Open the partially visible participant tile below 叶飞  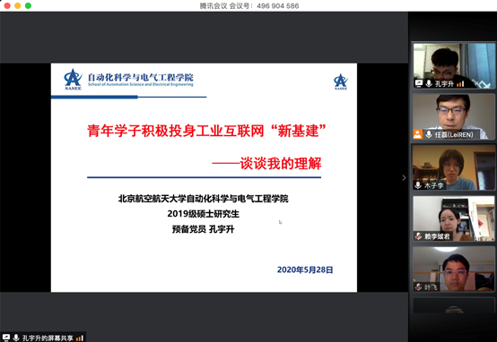pyautogui.click(x=454, y=305)
